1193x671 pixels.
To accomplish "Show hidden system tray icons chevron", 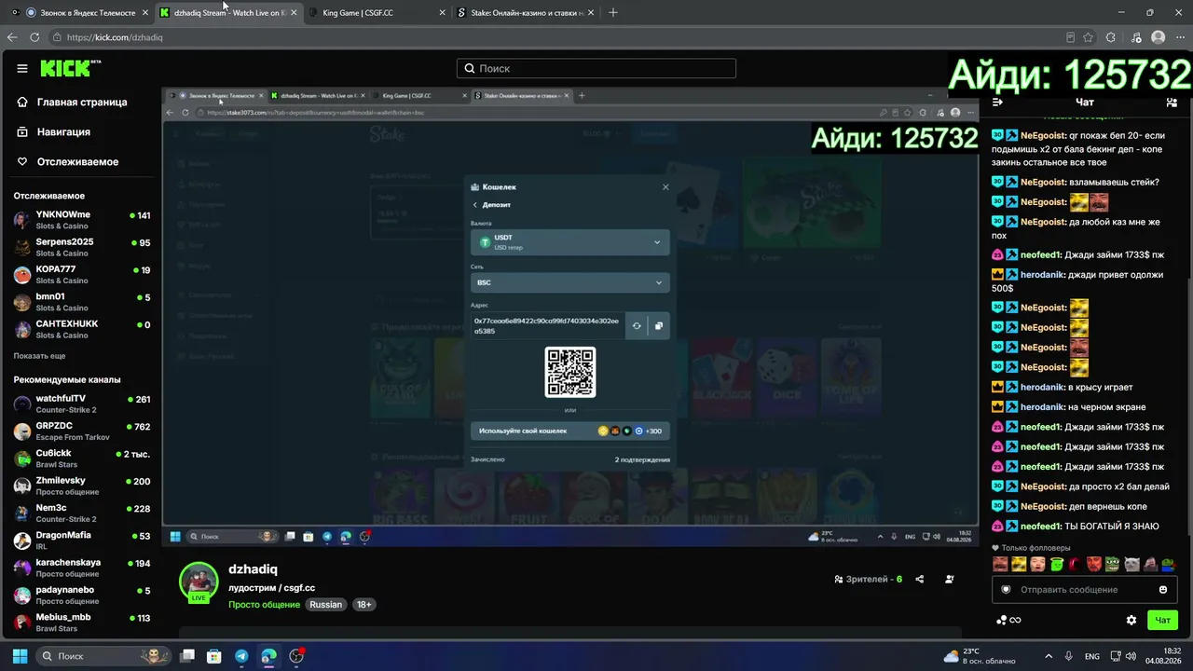I will (x=1049, y=656).
